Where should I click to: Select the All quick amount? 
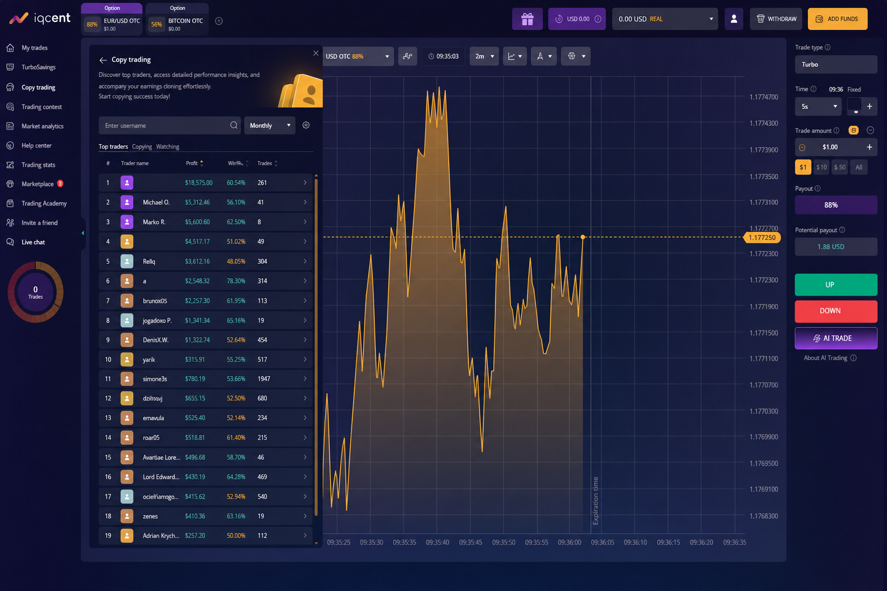tap(859, 167)
